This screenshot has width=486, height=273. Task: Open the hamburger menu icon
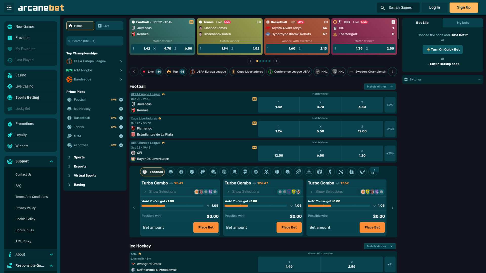(x=9, y=8)
